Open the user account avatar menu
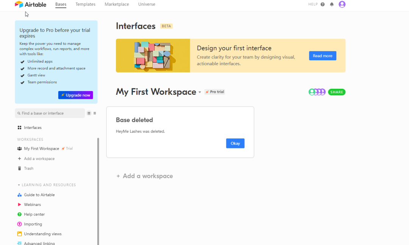Image resolution: width=409 pixels, height=245 pixels. click(x=342, y=5)
